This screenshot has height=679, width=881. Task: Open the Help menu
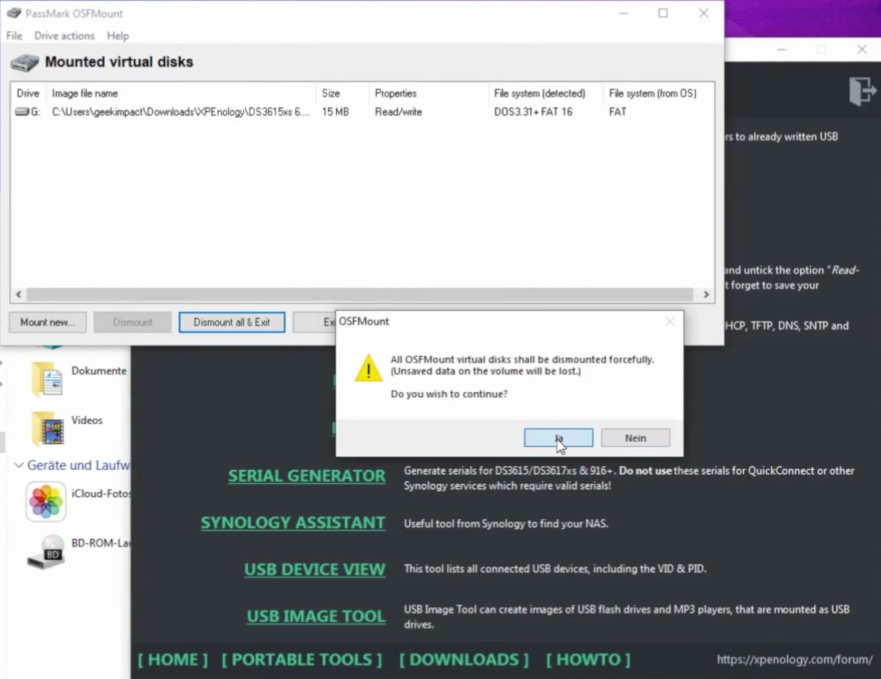pyautogui.click(x=118, y=36)
